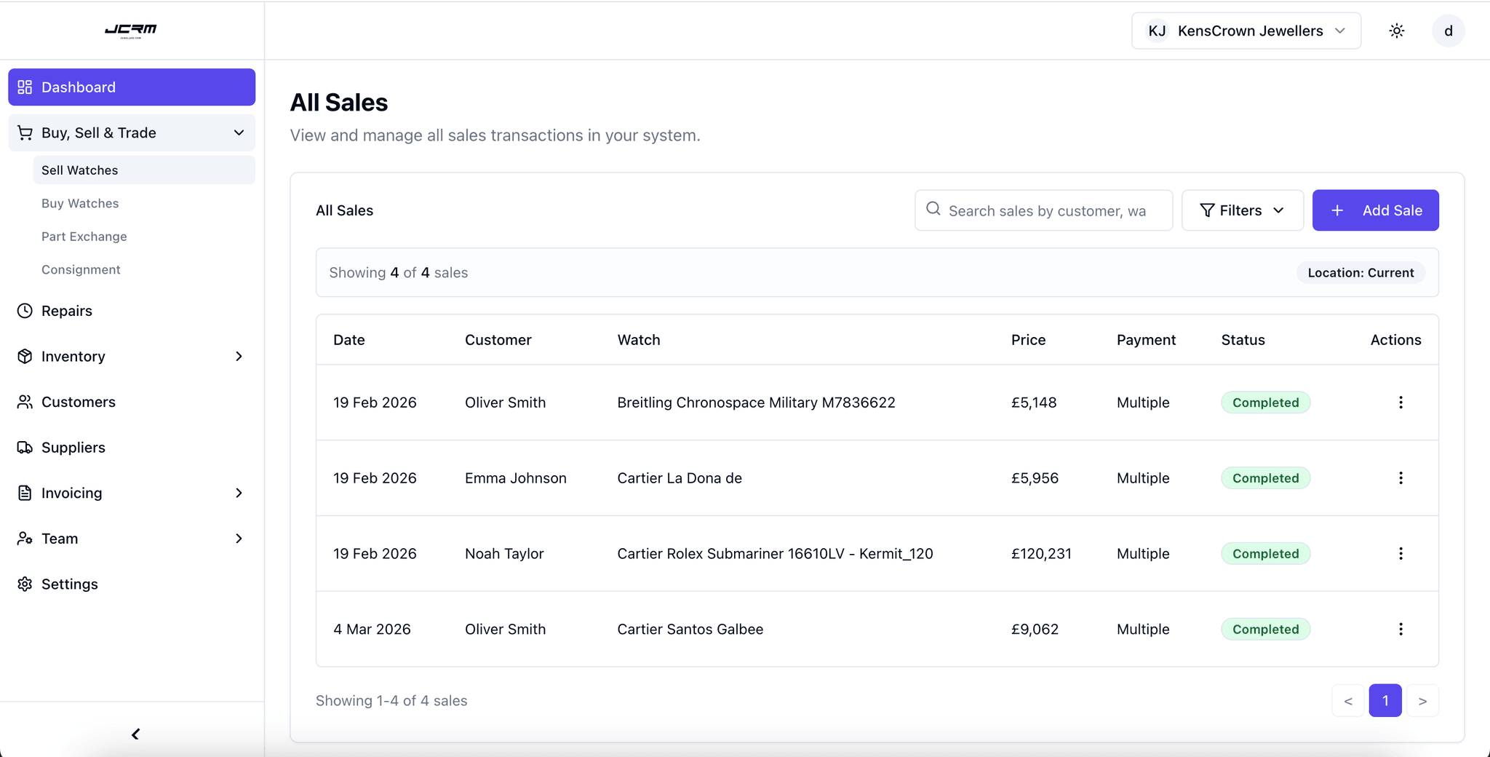This screenshot has width=1490, height=757.
Task: Open actions menu for Noah Taylor's sale
Action: 1401,553
